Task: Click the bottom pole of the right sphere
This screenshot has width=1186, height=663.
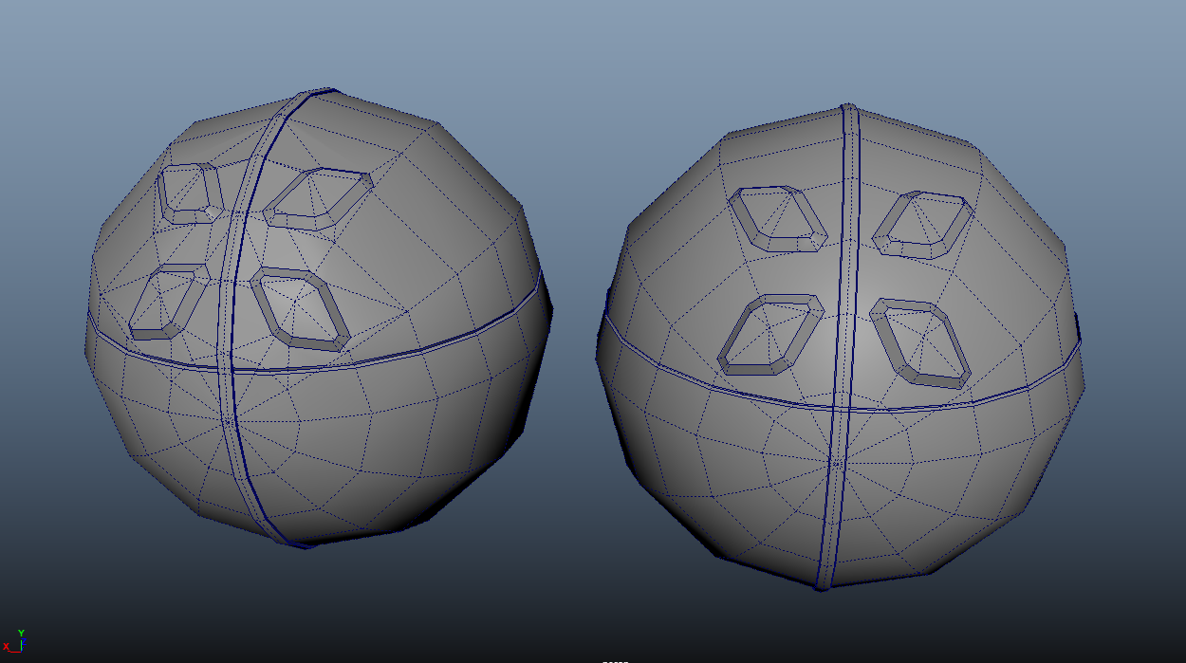Action: [823, 587]
